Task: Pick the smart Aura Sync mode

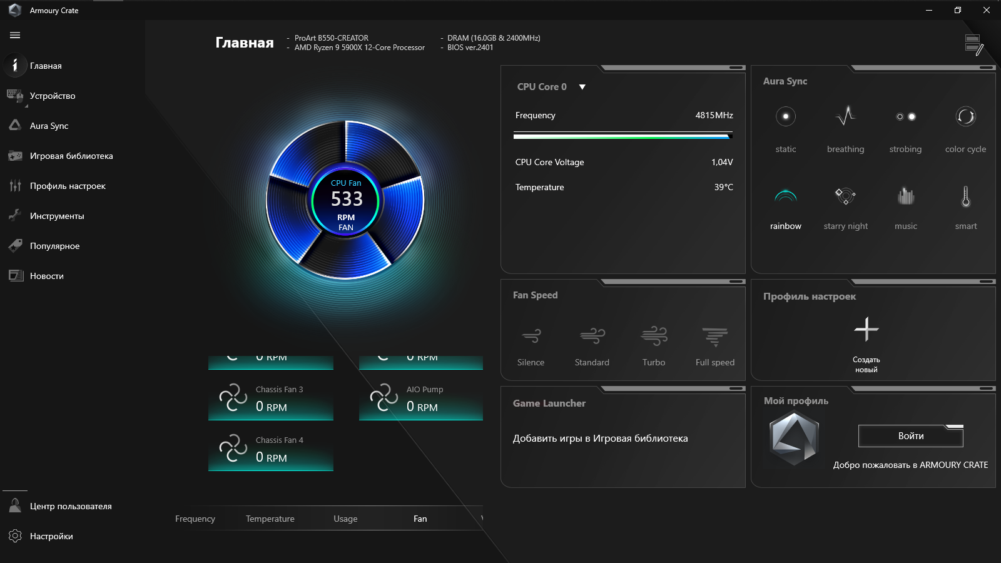Action: 965,206
